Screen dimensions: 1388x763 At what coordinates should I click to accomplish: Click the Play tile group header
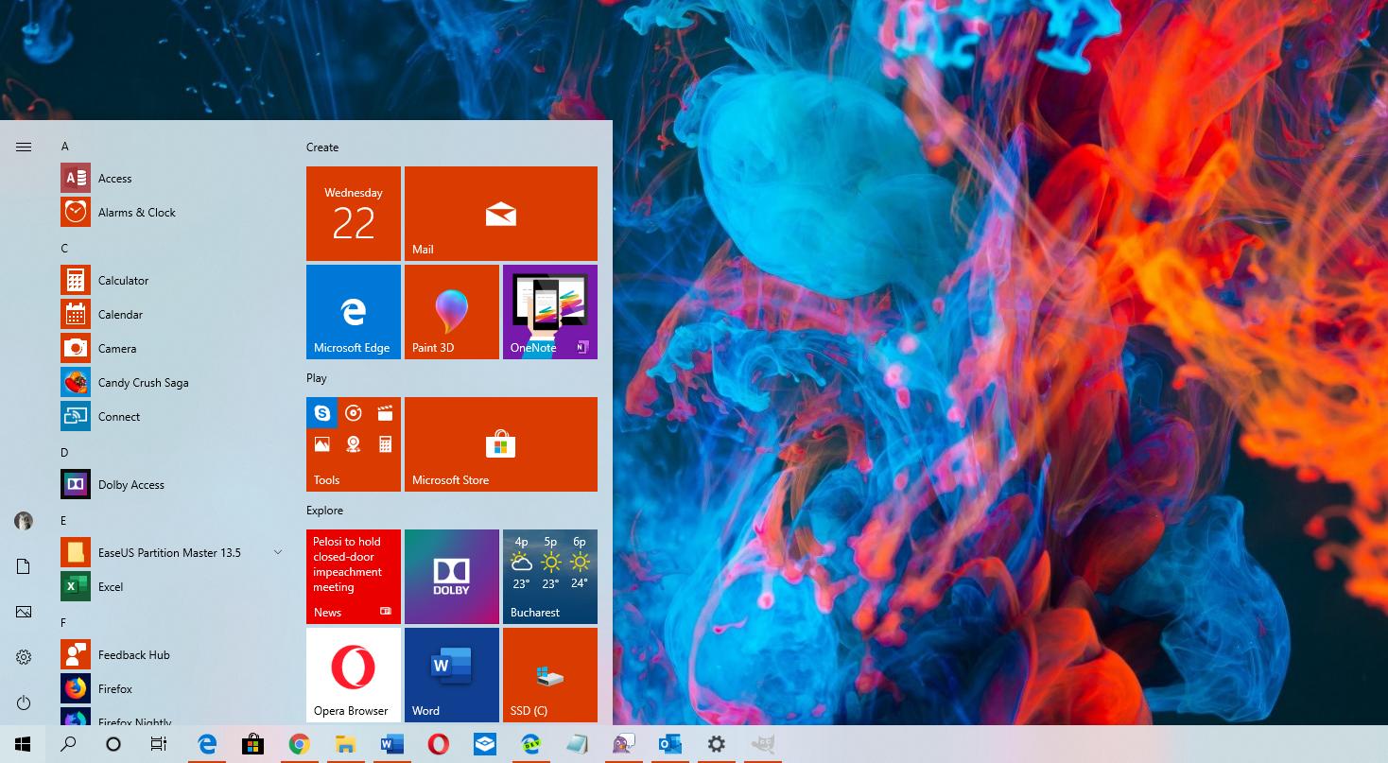pos(317,378)
